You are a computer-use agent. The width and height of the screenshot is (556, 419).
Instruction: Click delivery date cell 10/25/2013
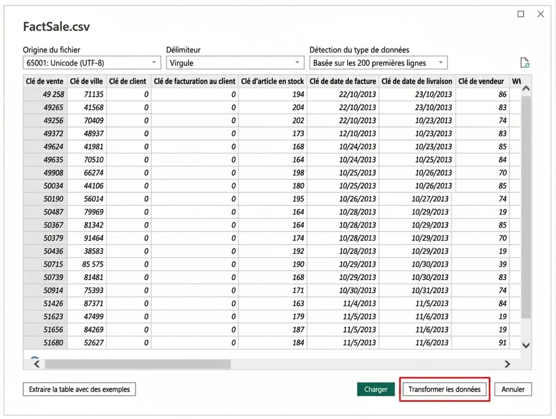(x=417, y=160)
